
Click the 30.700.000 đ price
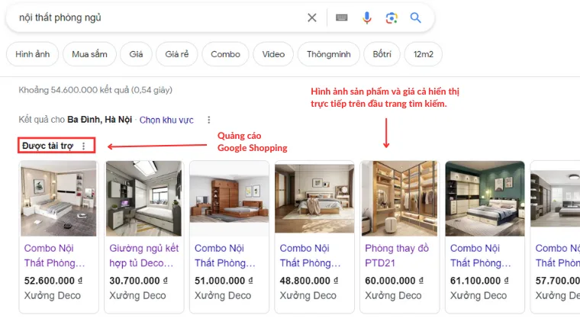(x=138, y=281)
